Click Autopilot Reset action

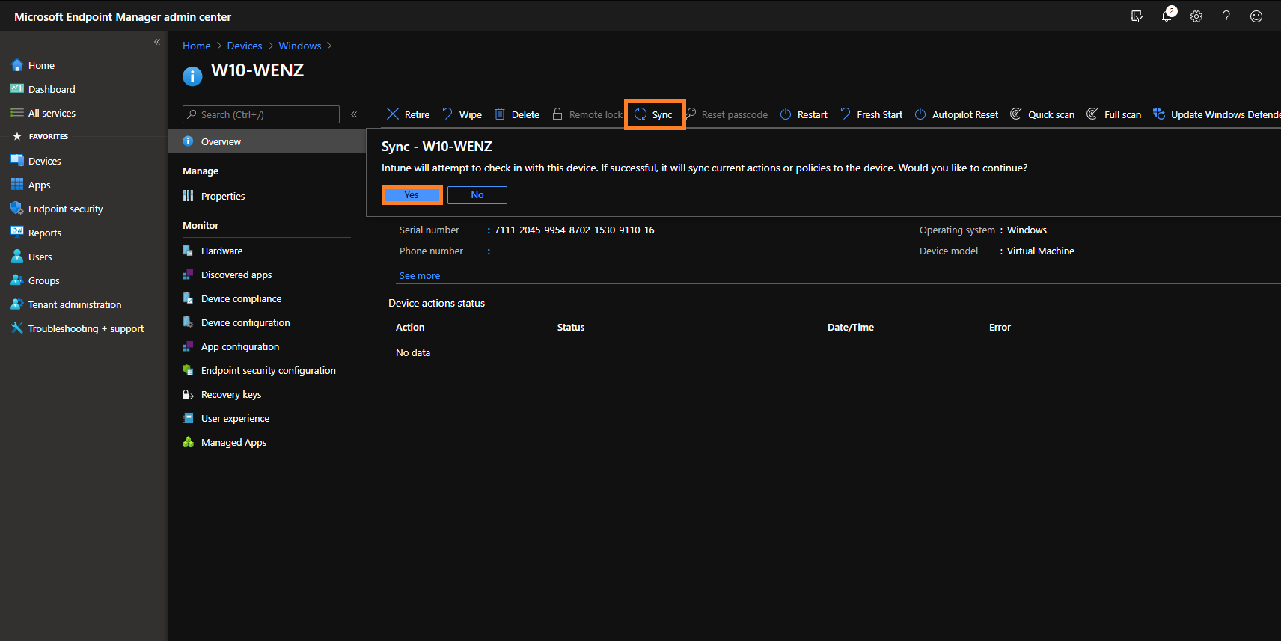(x=956, y=114)
